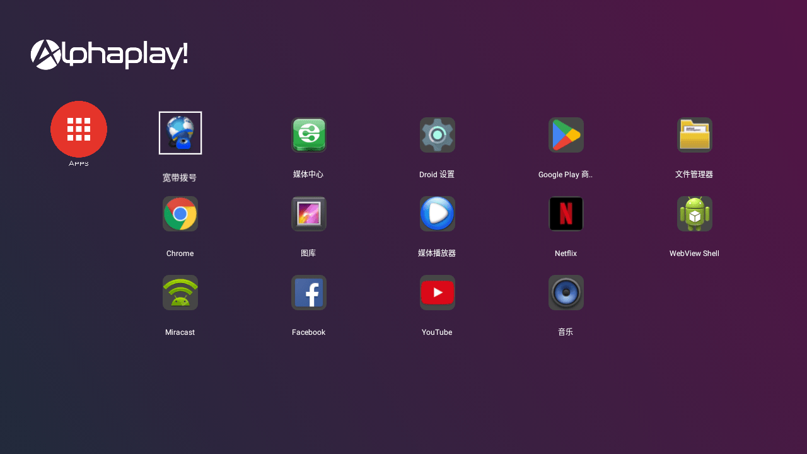Image resolution: width=807 pixels, height=454 pixels.
Task: Select the "Google Play 商.." label
Action: pos(566,175)
